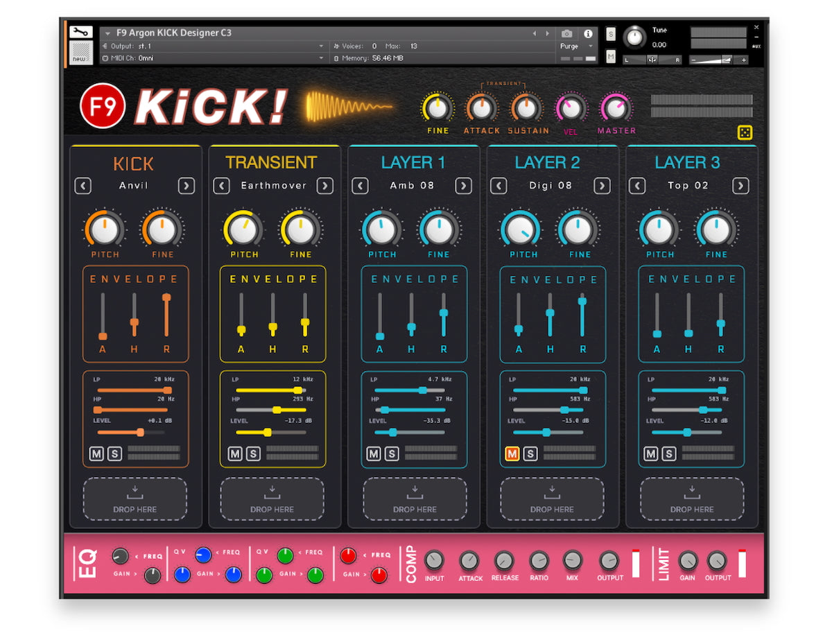Viewport: 832px width, 642px height.
Task: Click the Layer 3 DROP HERE zone
Action: click(x=692, y=498)
